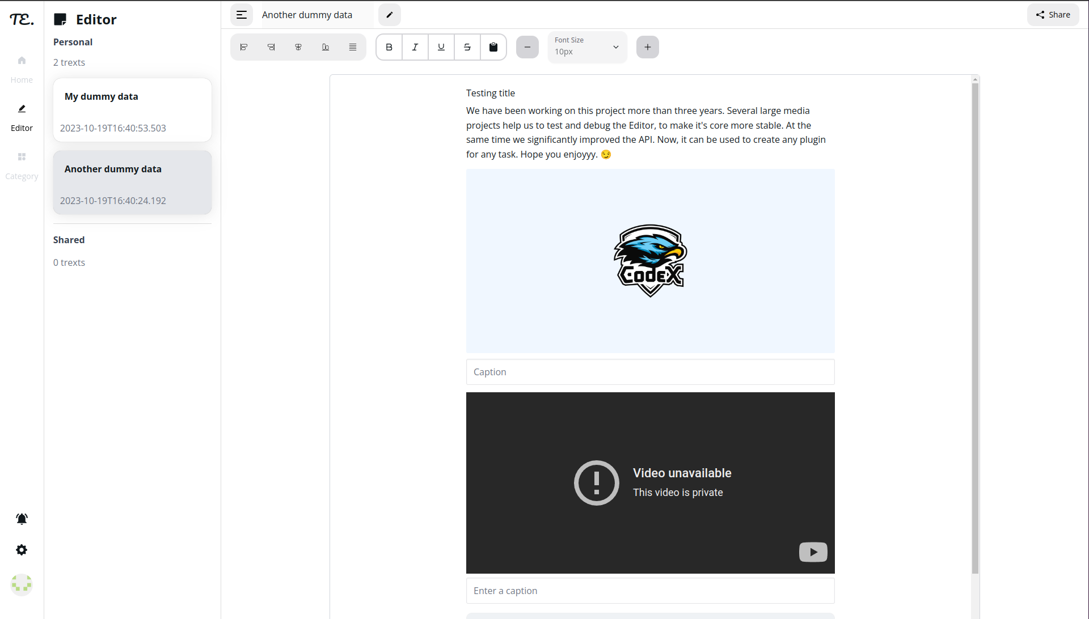Select the align center icon
Viewport: 1089px width, 619px height.
click(x=298, y=47)
